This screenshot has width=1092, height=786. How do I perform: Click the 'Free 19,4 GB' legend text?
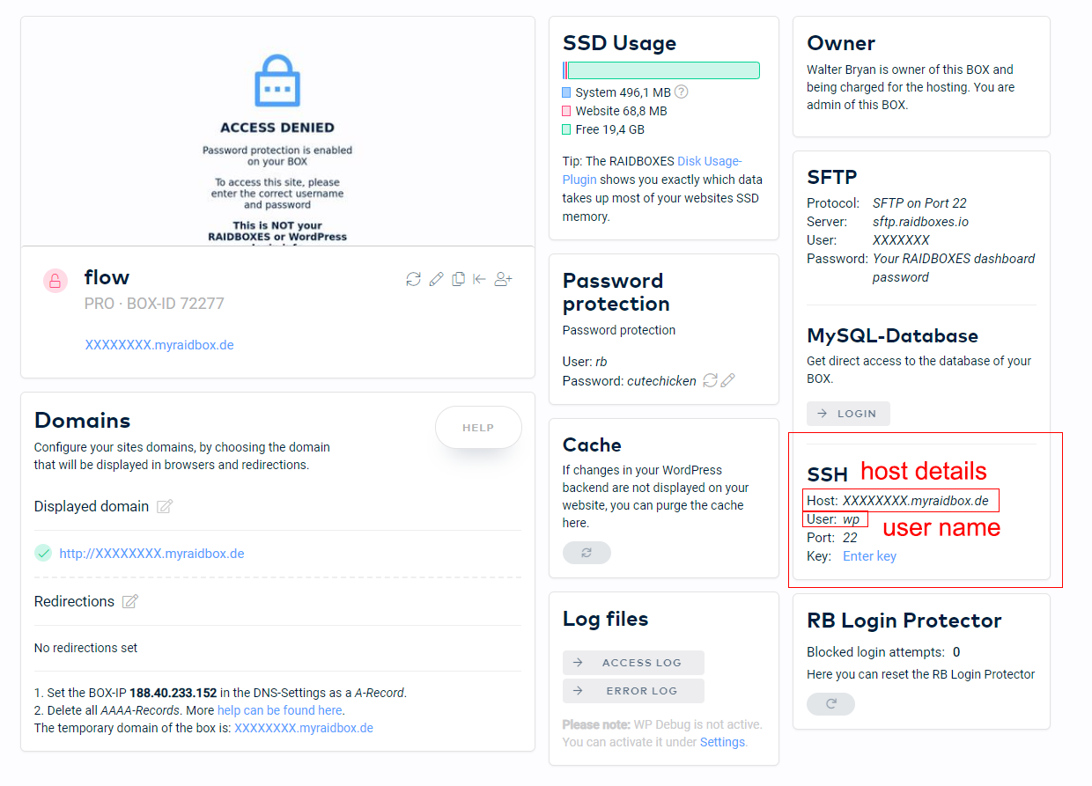[x=610, y=129]
